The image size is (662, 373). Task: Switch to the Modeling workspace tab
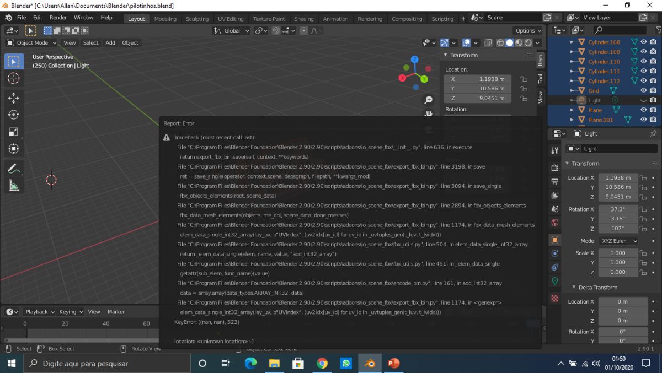165,19
